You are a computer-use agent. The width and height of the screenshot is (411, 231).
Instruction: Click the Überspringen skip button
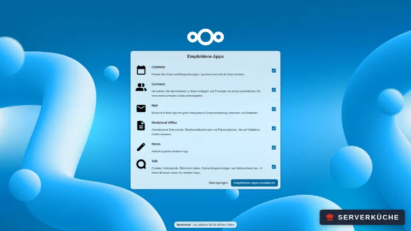(x=218, y=183)
